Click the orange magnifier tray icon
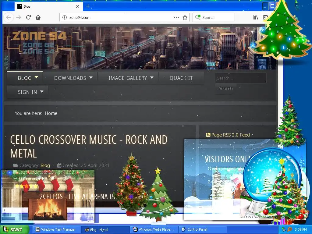The height and width of the screenshot is (234, 312). pyautogui.click(x=289, y=229)
